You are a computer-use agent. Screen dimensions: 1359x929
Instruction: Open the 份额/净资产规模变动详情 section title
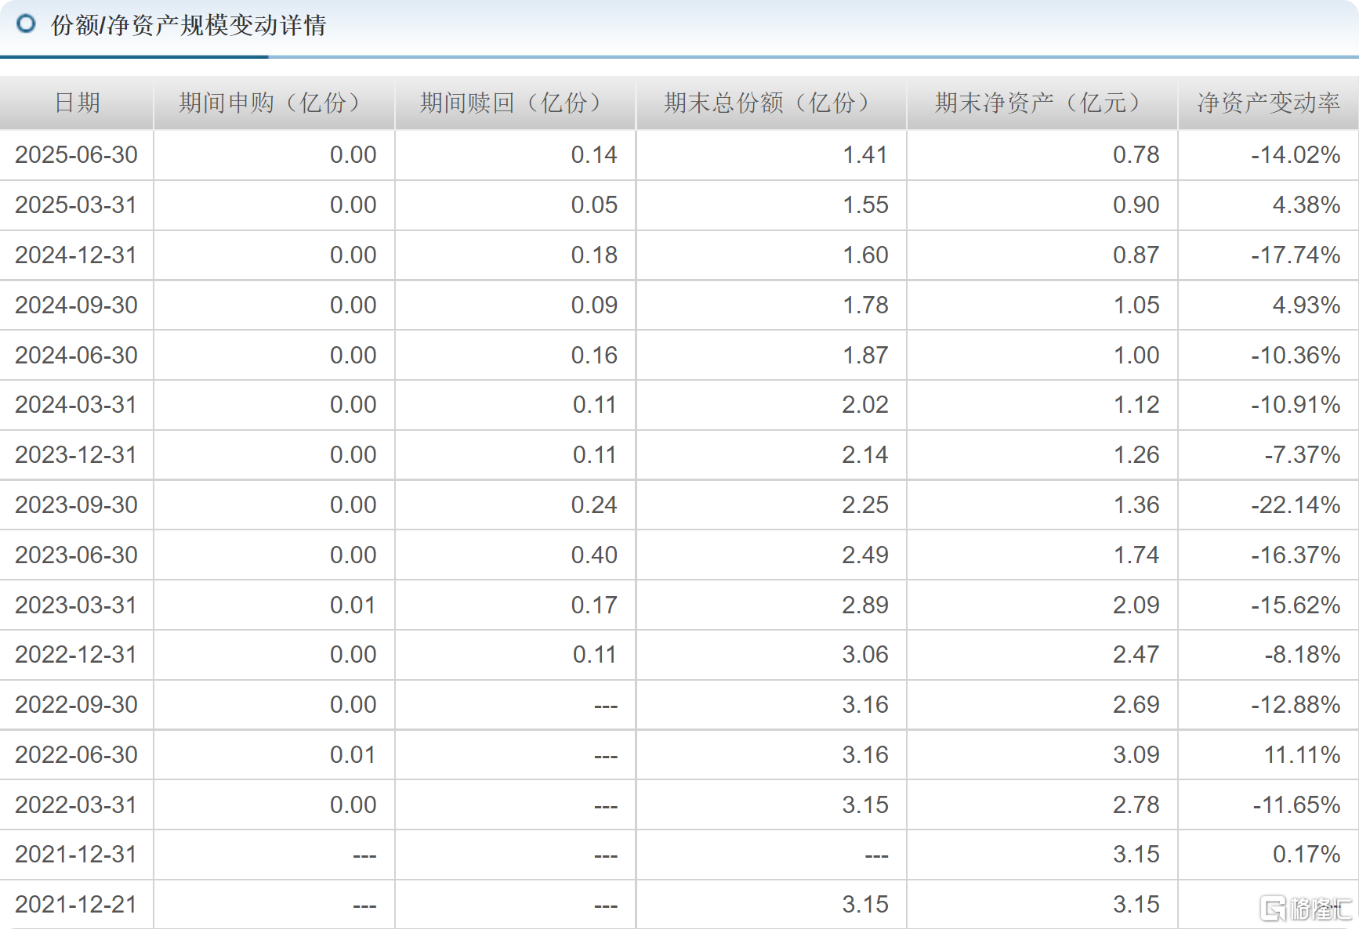click(188, 25)
